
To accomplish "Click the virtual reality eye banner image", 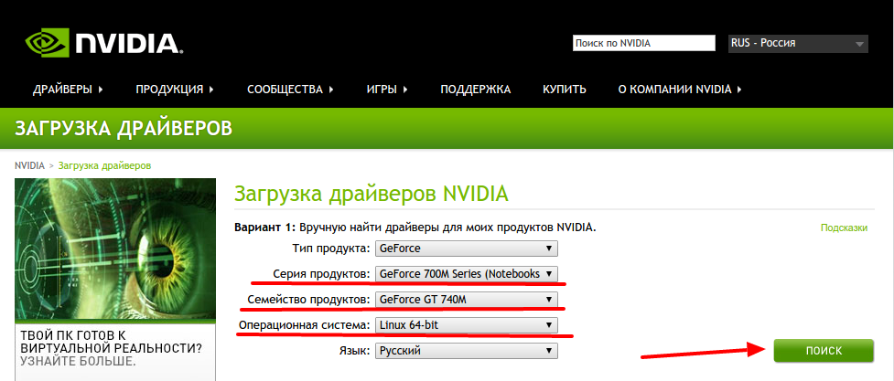I will pos(115,251).
